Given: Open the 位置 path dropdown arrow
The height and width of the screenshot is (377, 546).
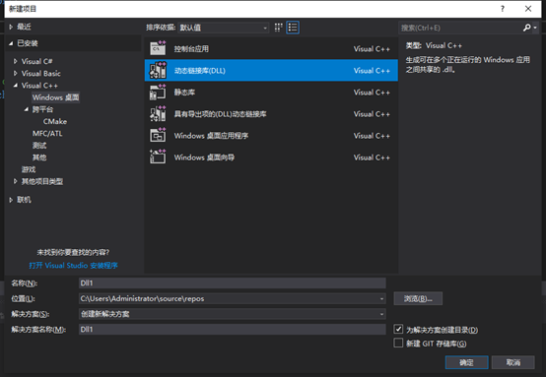Looking at the screenshot, I should click(381, 299).
